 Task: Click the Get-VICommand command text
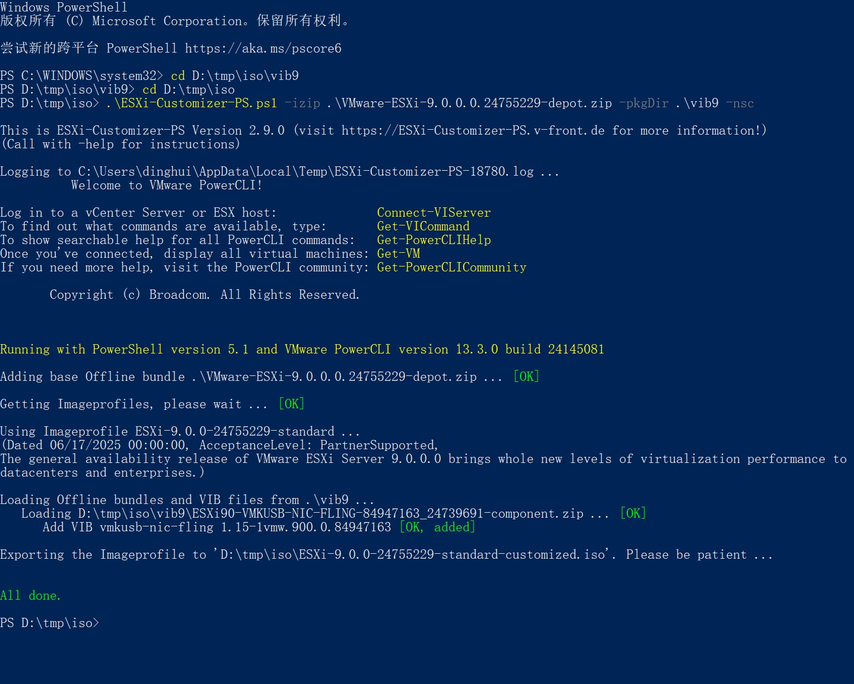[423, 227]
